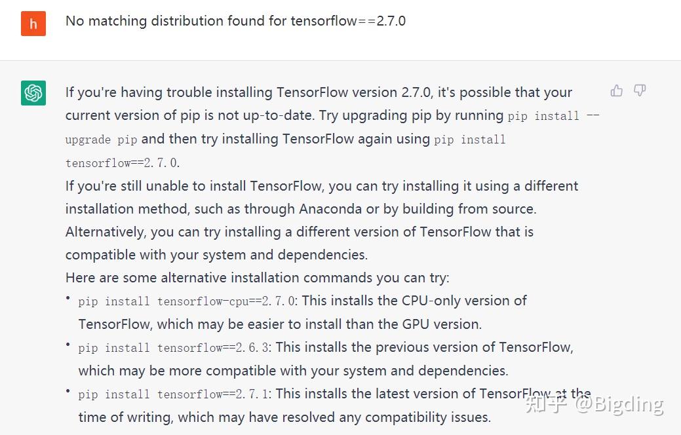Click the ChatGPT logo avatar
Viewport: 681px width, 435px height.
pos(33,92)
